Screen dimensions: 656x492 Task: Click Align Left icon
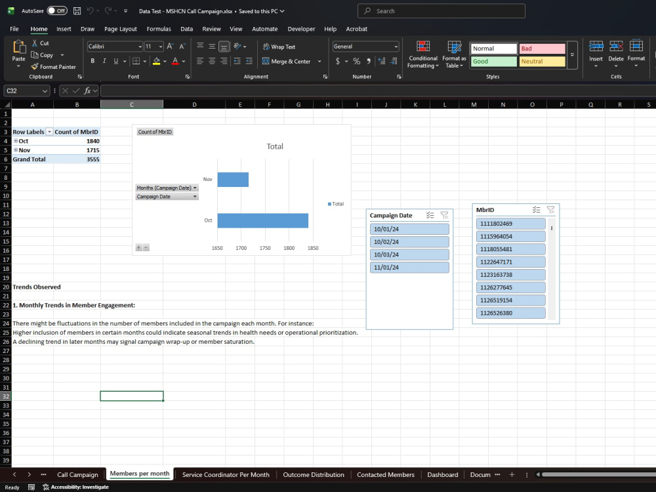click(x=200, y=61)
